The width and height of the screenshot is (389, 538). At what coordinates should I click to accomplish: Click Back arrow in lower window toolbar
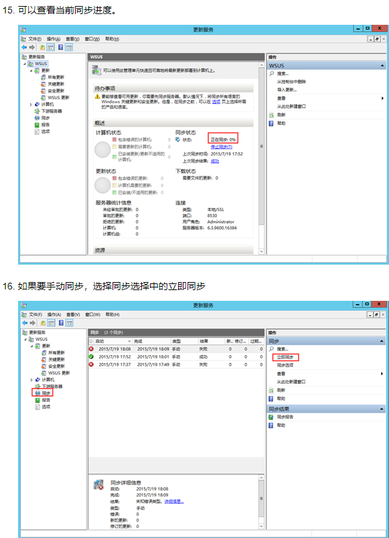pos(24,323)
